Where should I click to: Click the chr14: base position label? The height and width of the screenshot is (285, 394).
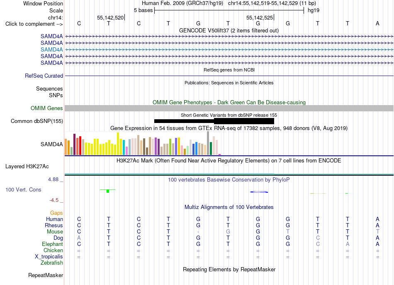tap(56, 17)
